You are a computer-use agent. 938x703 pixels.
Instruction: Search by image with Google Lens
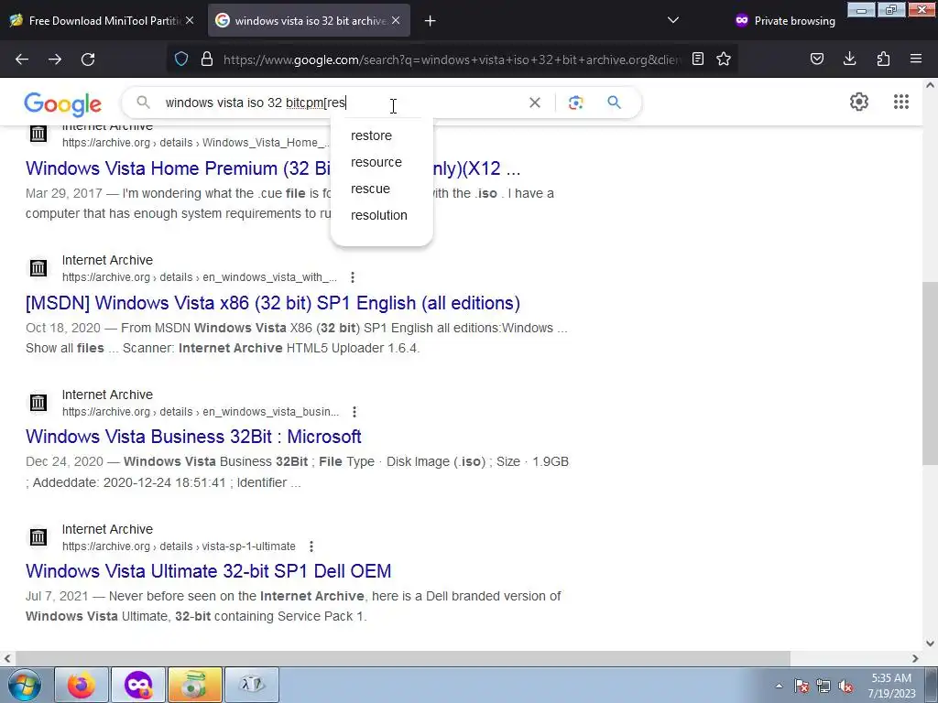coord(575,103)
